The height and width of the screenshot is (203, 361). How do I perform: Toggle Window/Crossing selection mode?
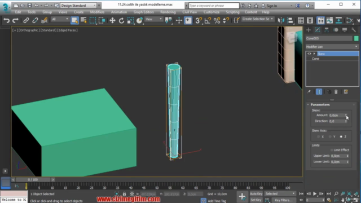click(x=102, y=20)
